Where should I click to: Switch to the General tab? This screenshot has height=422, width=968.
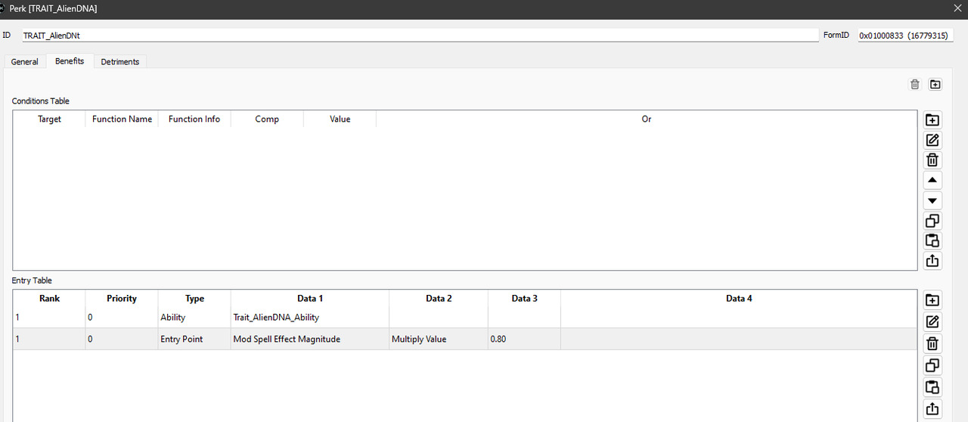[25, 62]
